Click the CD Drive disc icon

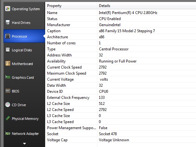pyautogui.click(x=7, y=105)
